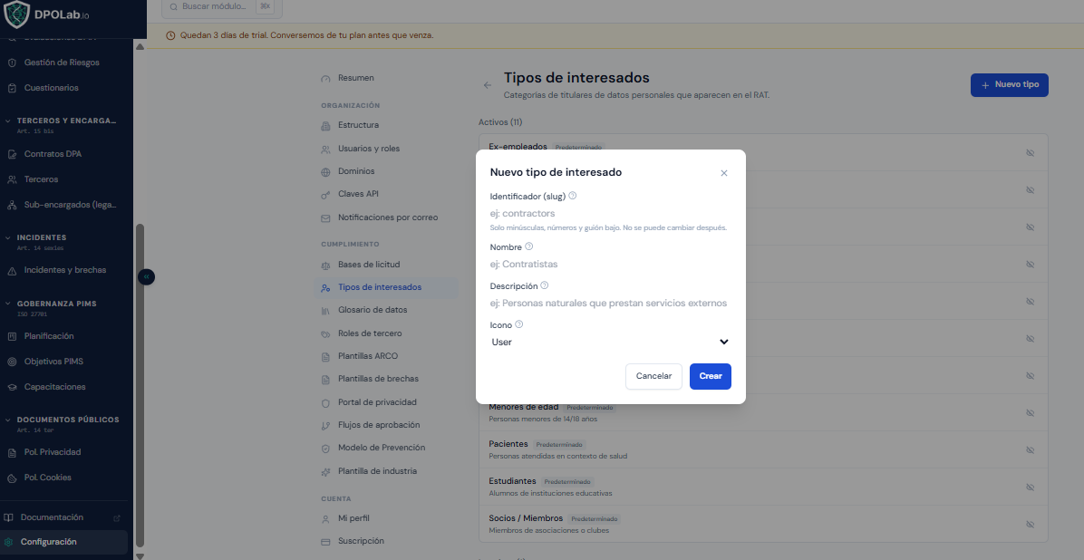This screenshot has width=1084, height=560.
Task: Click the Identificador slug input field
Action: tap(611, 214)
